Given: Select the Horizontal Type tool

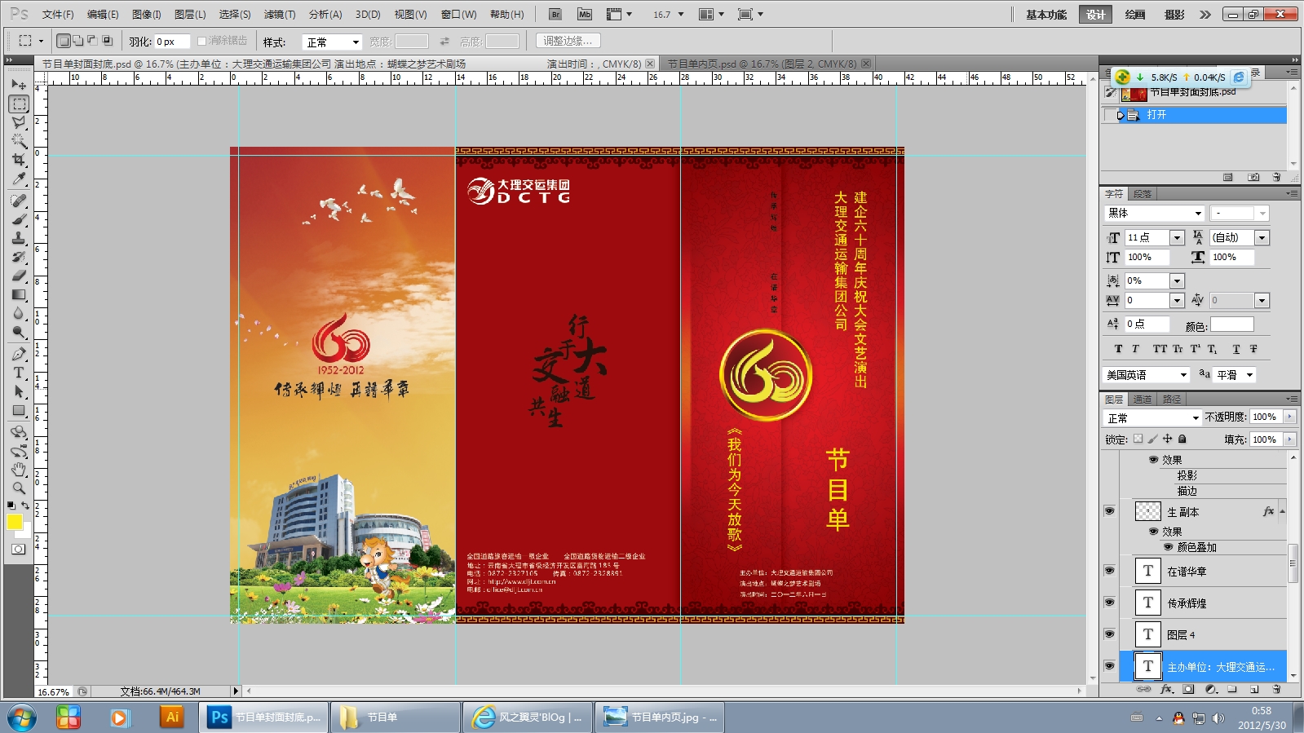Looking at the screenshot, I should pyautogui.click(x=19, y=373).
